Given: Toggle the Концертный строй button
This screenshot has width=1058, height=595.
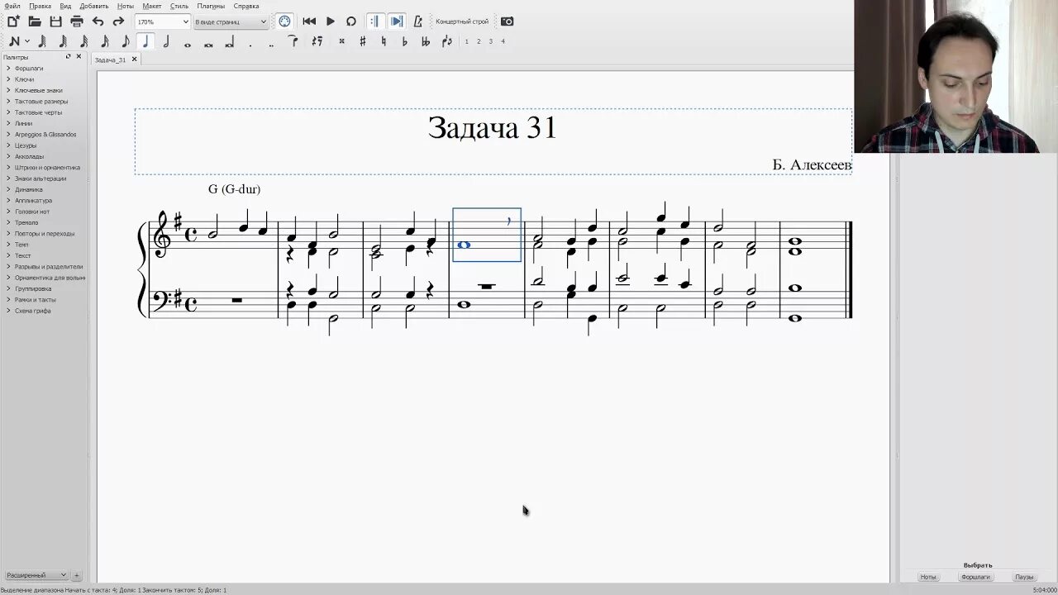Looking at the screenshot, I should 462,21.
